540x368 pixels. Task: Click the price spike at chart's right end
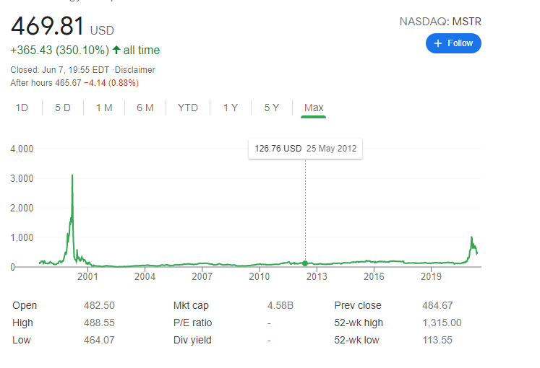click(x=471, y=239)
